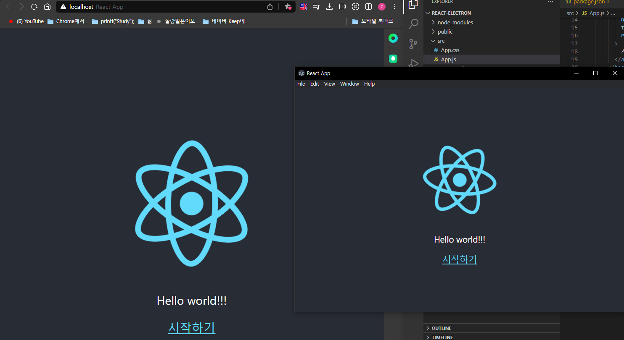This screenshot has width=624, height=340.
Task: Bookmark this page with the star icon
Action: (288, 7)
